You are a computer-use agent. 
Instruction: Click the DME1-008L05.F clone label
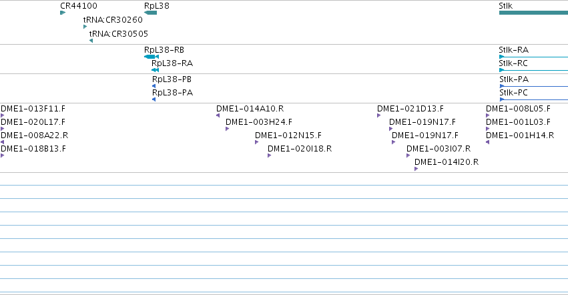[x=518, y=109]
